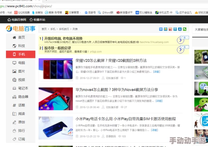Click [详细] for 华为nova4 article
Viewport: 208px width, 147px height.
click(159, 101)
